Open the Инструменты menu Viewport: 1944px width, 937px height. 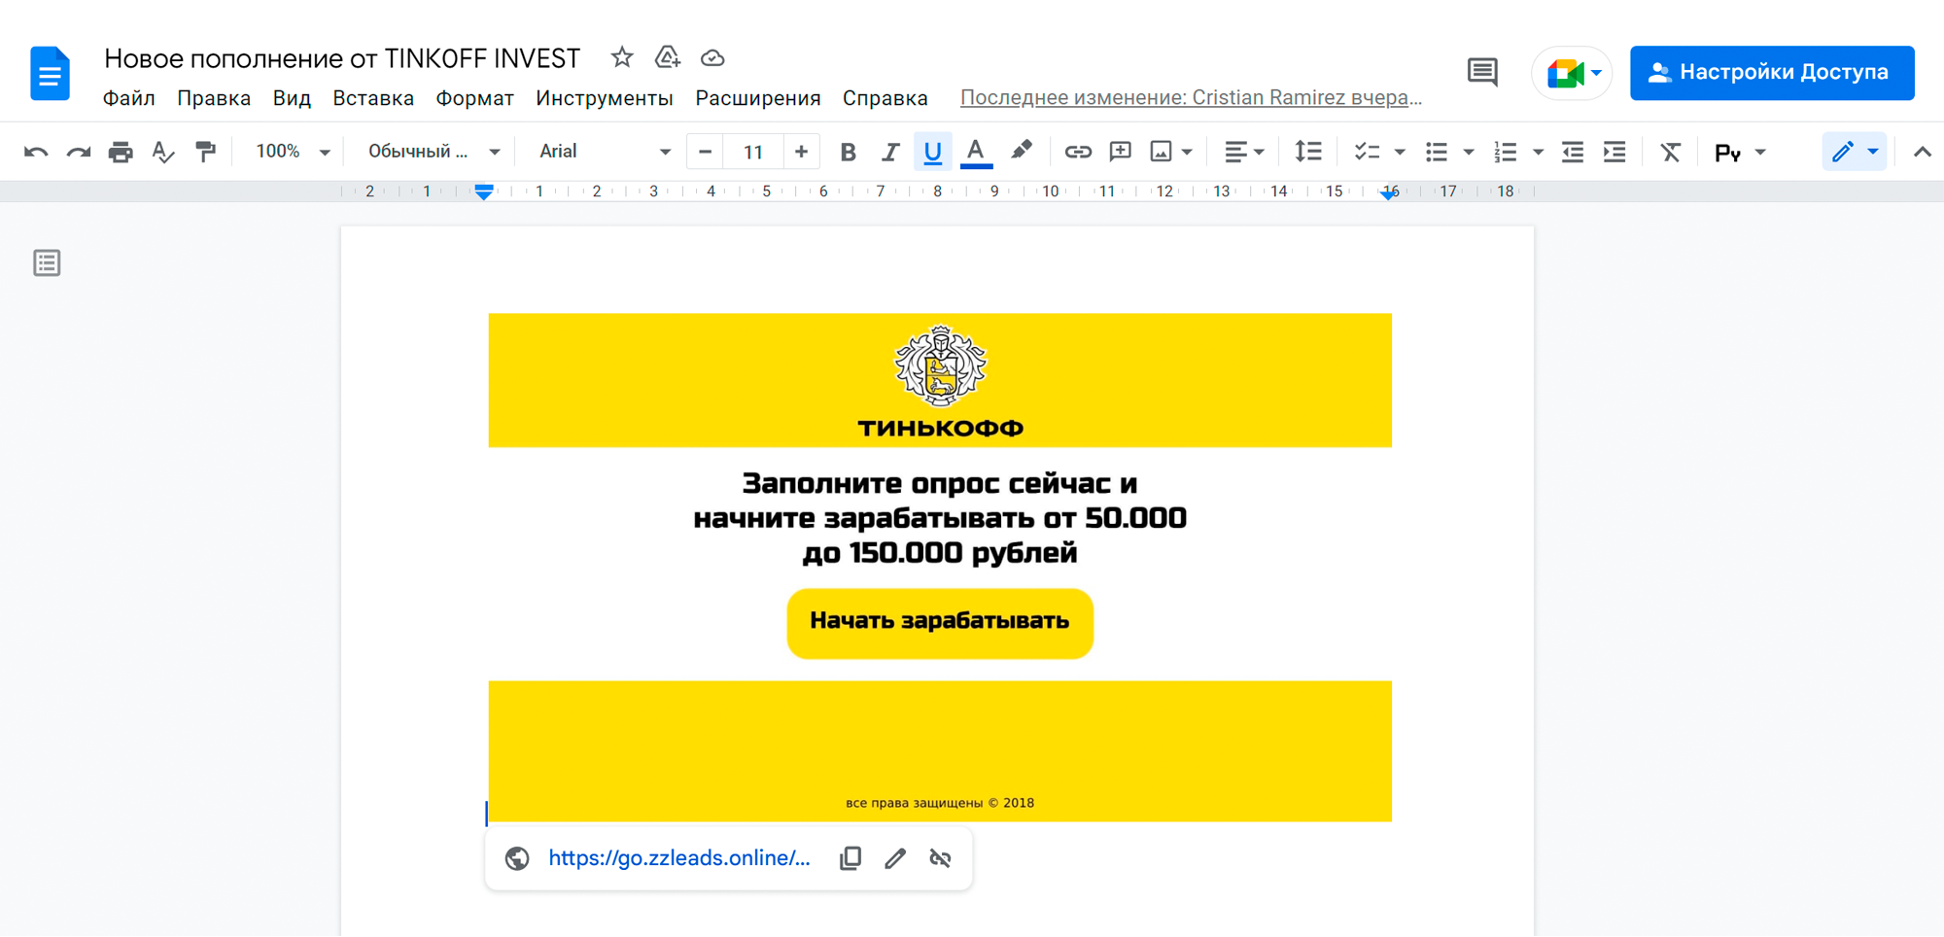pos(605,98)
